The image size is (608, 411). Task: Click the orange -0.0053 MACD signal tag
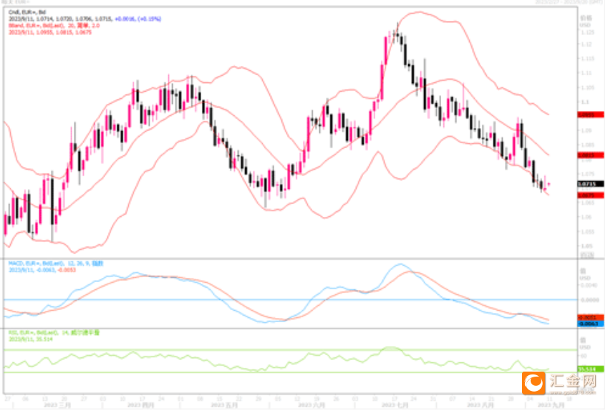(590, 317)
